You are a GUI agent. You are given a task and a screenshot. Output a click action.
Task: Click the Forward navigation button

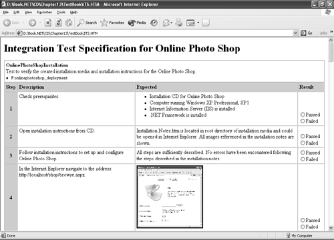click(32, 23)
